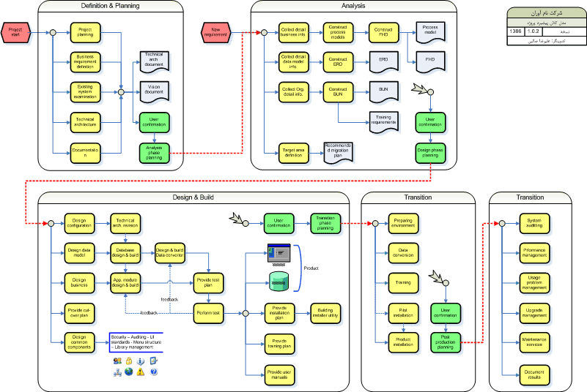This screenshot has width=587, height=392.
Task: Click the blue question mark help icon
Action: [x=152, y=372]
